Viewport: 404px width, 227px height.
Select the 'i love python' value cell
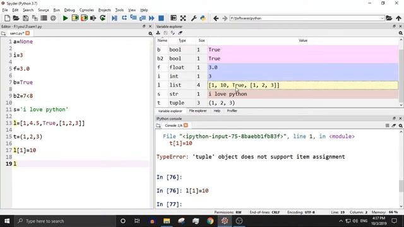click(x=303, y=94)
